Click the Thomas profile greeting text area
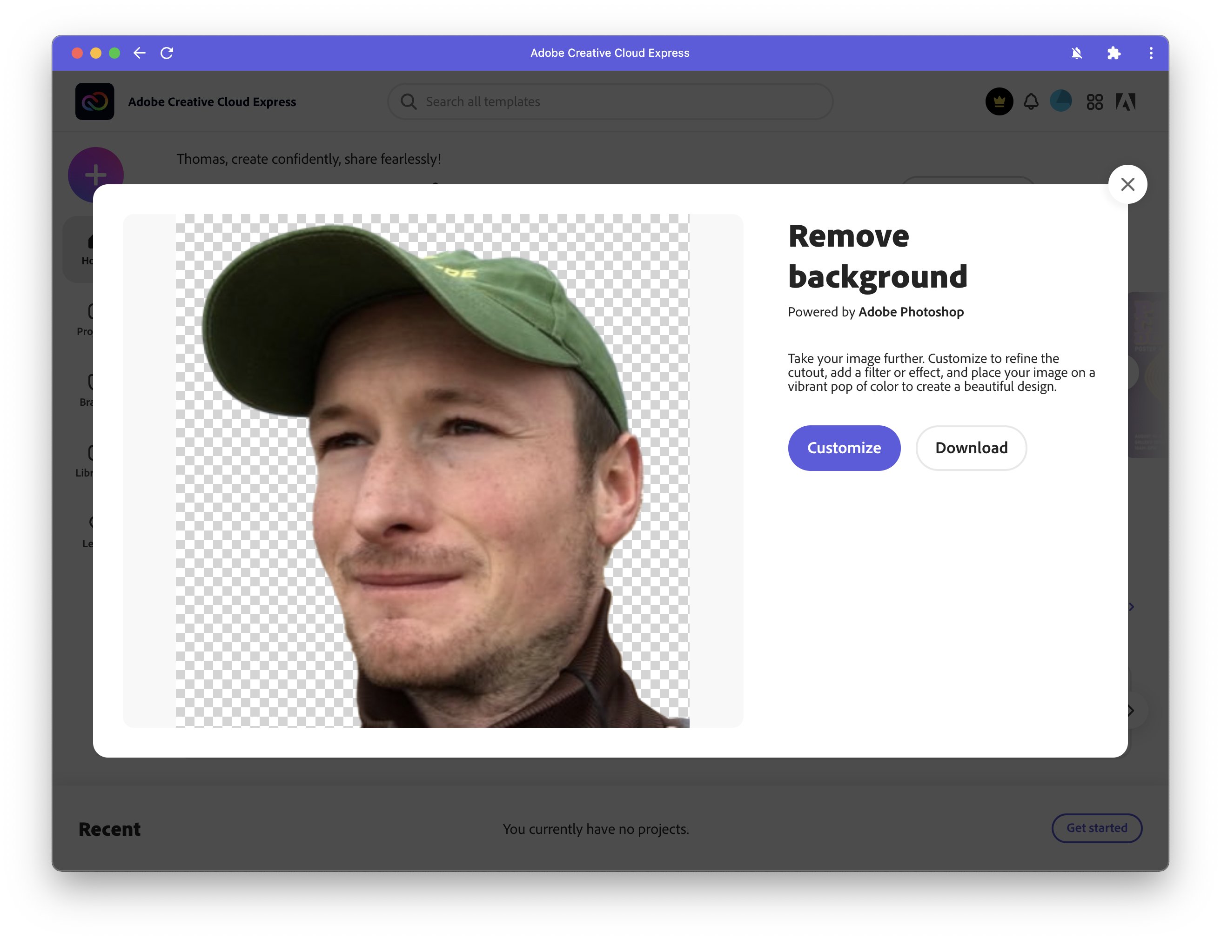The width and height of the screenshot is (1221, 940). tap(309, 158)
